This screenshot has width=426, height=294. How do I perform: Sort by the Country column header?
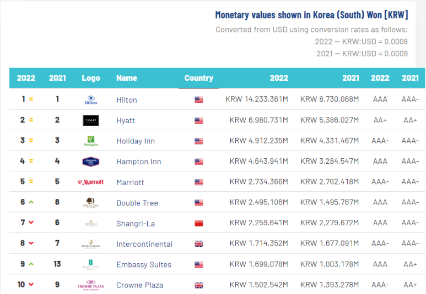tap(199, 78)
